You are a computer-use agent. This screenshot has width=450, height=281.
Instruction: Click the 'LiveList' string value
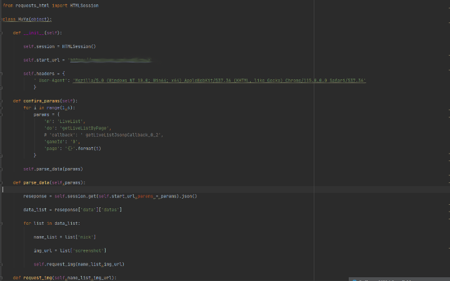pos(70,122)
